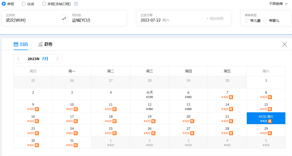Pick 今天 with ¥598 fare
Screen dimensions: 292x156
pyautogui.click(x=150, y=94)
